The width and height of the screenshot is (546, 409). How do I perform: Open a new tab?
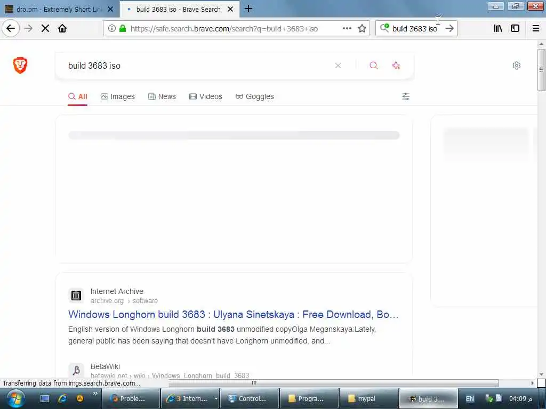248,9
